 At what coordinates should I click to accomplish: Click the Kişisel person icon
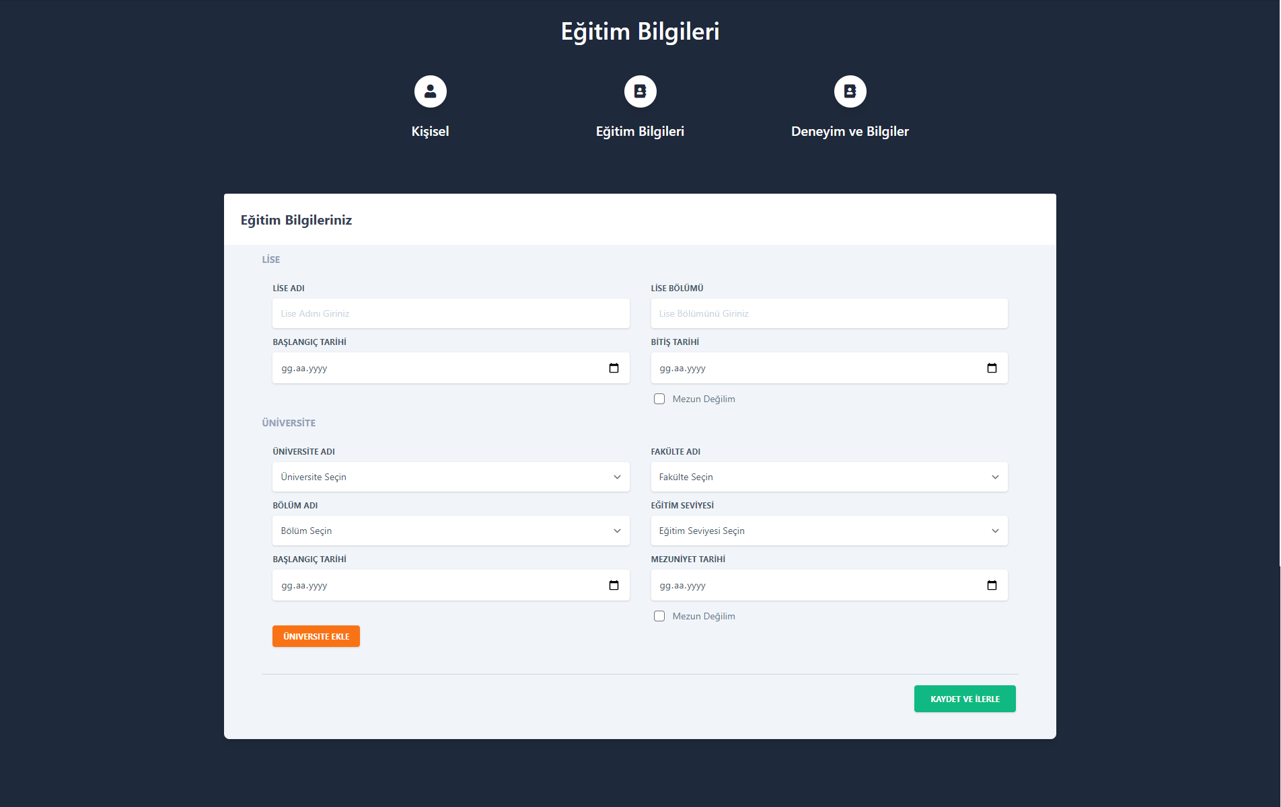(x=430, y=91)
